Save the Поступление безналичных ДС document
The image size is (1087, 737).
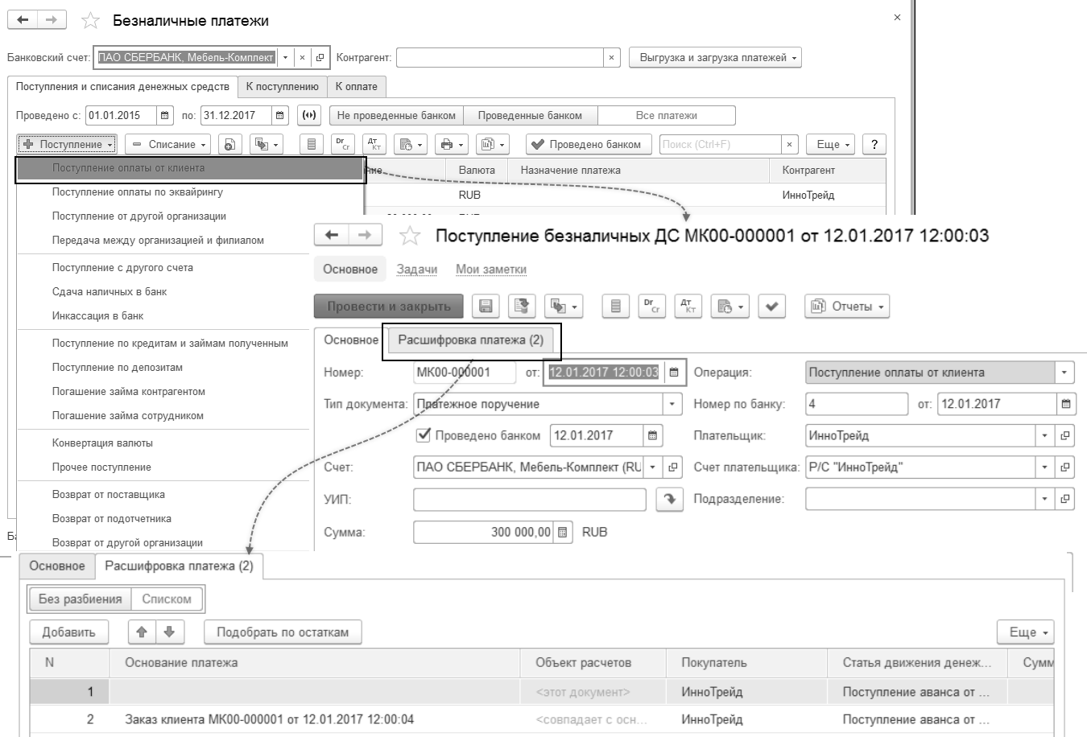pos(486,307)
